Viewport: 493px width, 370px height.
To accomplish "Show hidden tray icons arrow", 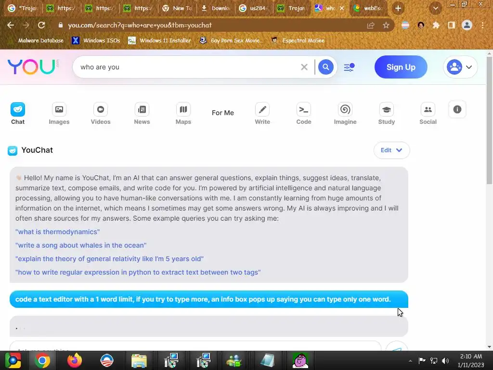I will [410, 361].
